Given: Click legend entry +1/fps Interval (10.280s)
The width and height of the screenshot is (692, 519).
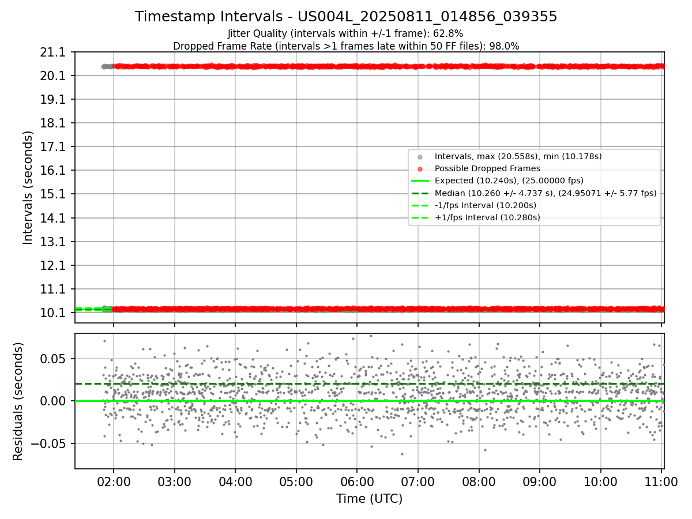Looking at the screenshot, I should click(x=487, y=217).
